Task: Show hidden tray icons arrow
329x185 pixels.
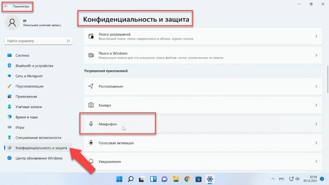Action: (273, 179)
